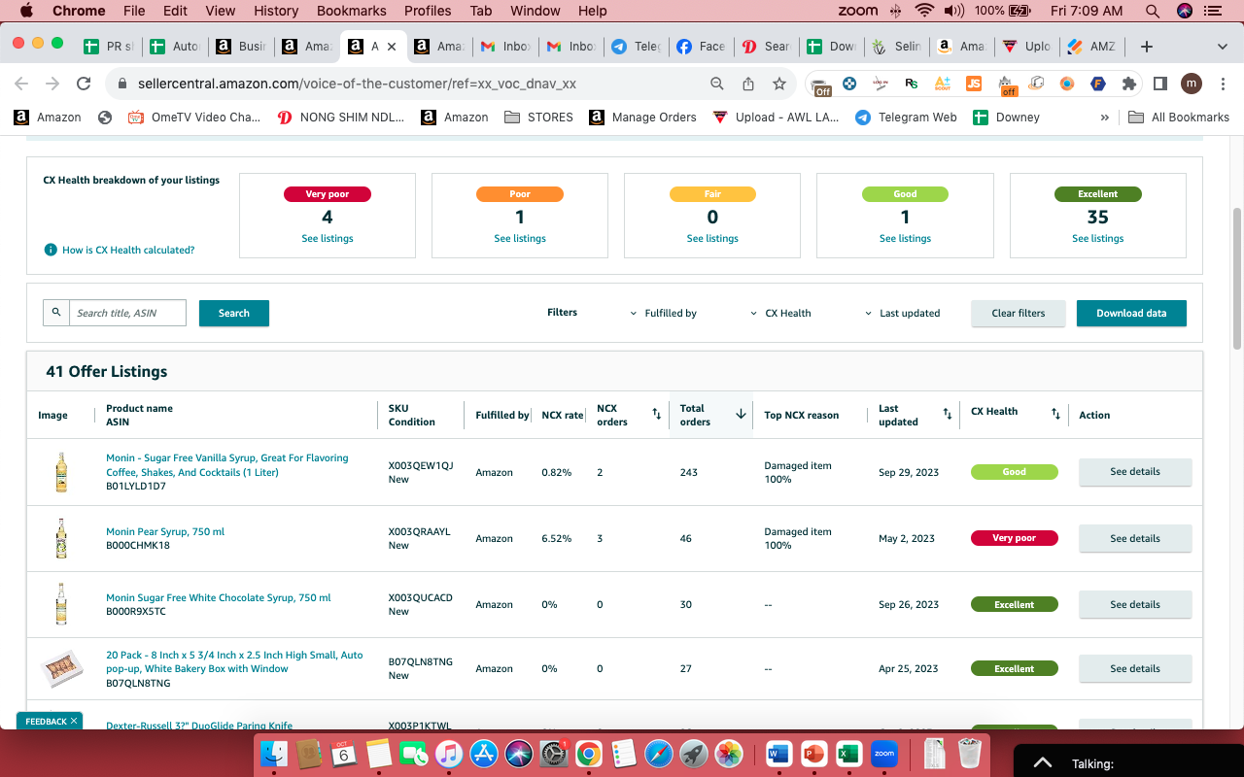
Task: Click the Monin Pear Syrup thumbnail
Action: click(x=61, y=538)
